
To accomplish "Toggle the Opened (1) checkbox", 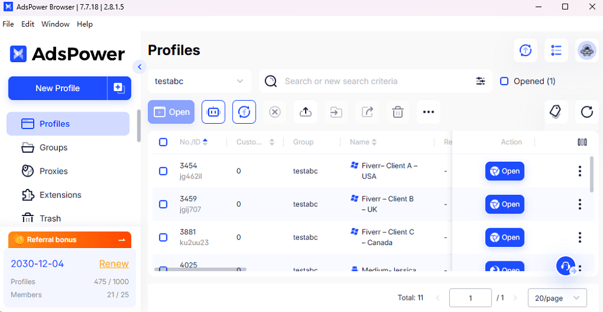I will 504,81.
